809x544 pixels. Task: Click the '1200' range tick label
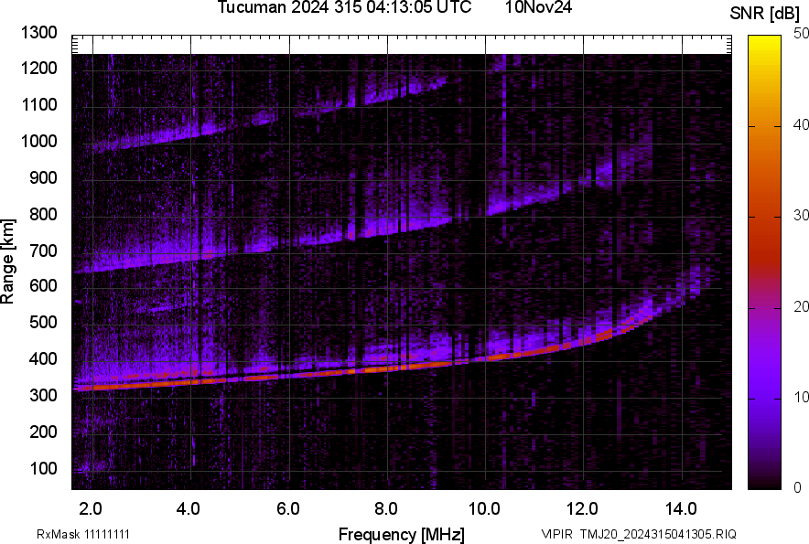click(x=38, y=68)
